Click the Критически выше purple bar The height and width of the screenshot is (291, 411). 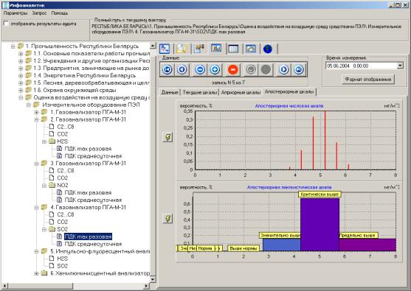tap(320, 225)
